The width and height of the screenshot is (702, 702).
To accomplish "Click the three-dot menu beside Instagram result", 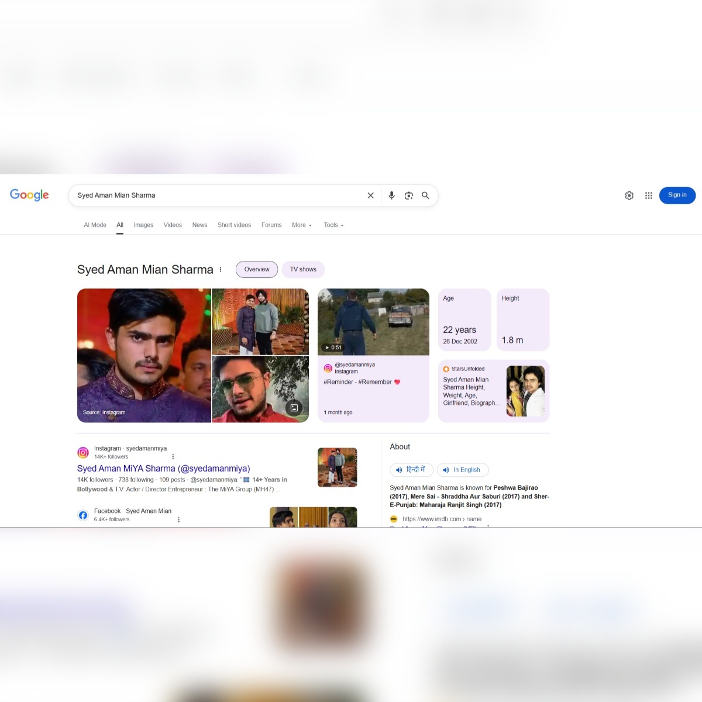I will (x=173, y=457).
